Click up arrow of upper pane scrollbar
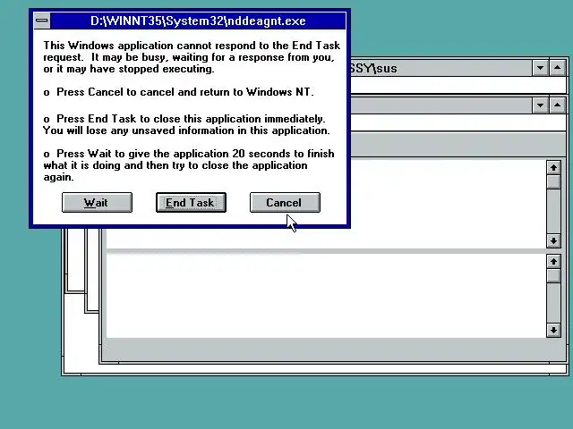 click(x=553, y=167)
